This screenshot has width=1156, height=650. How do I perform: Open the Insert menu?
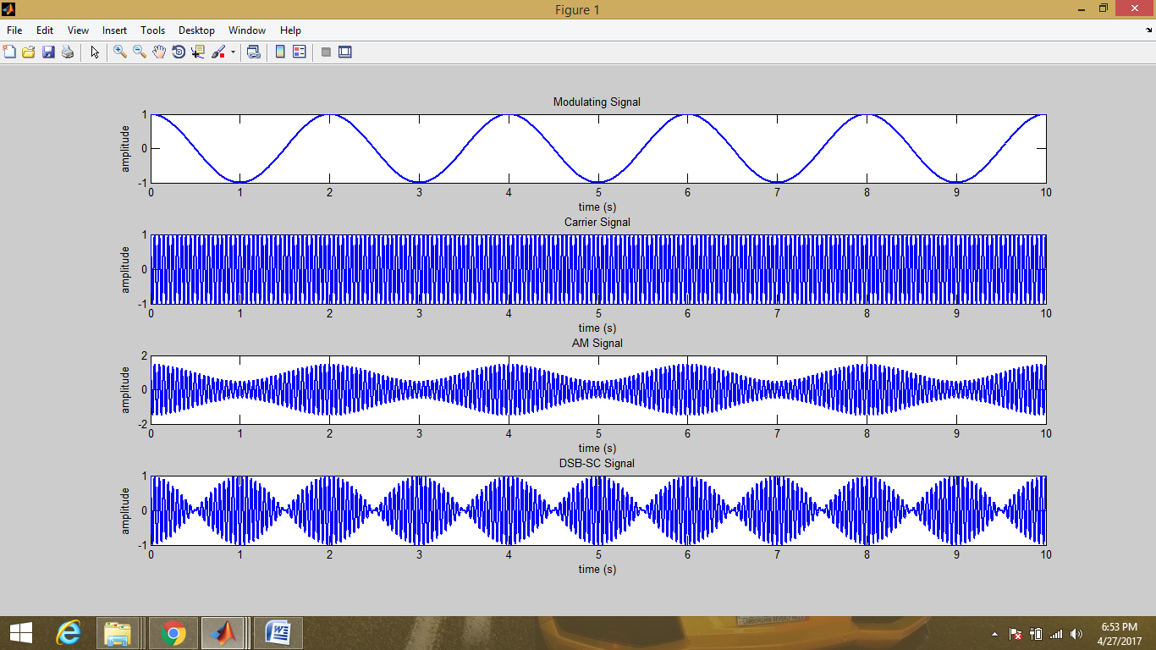pyautogui.click(x=114, y=30)
